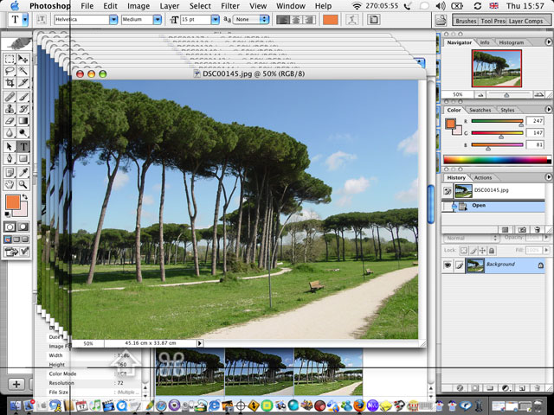
Task: Select the Move tool
Action: 23,59
